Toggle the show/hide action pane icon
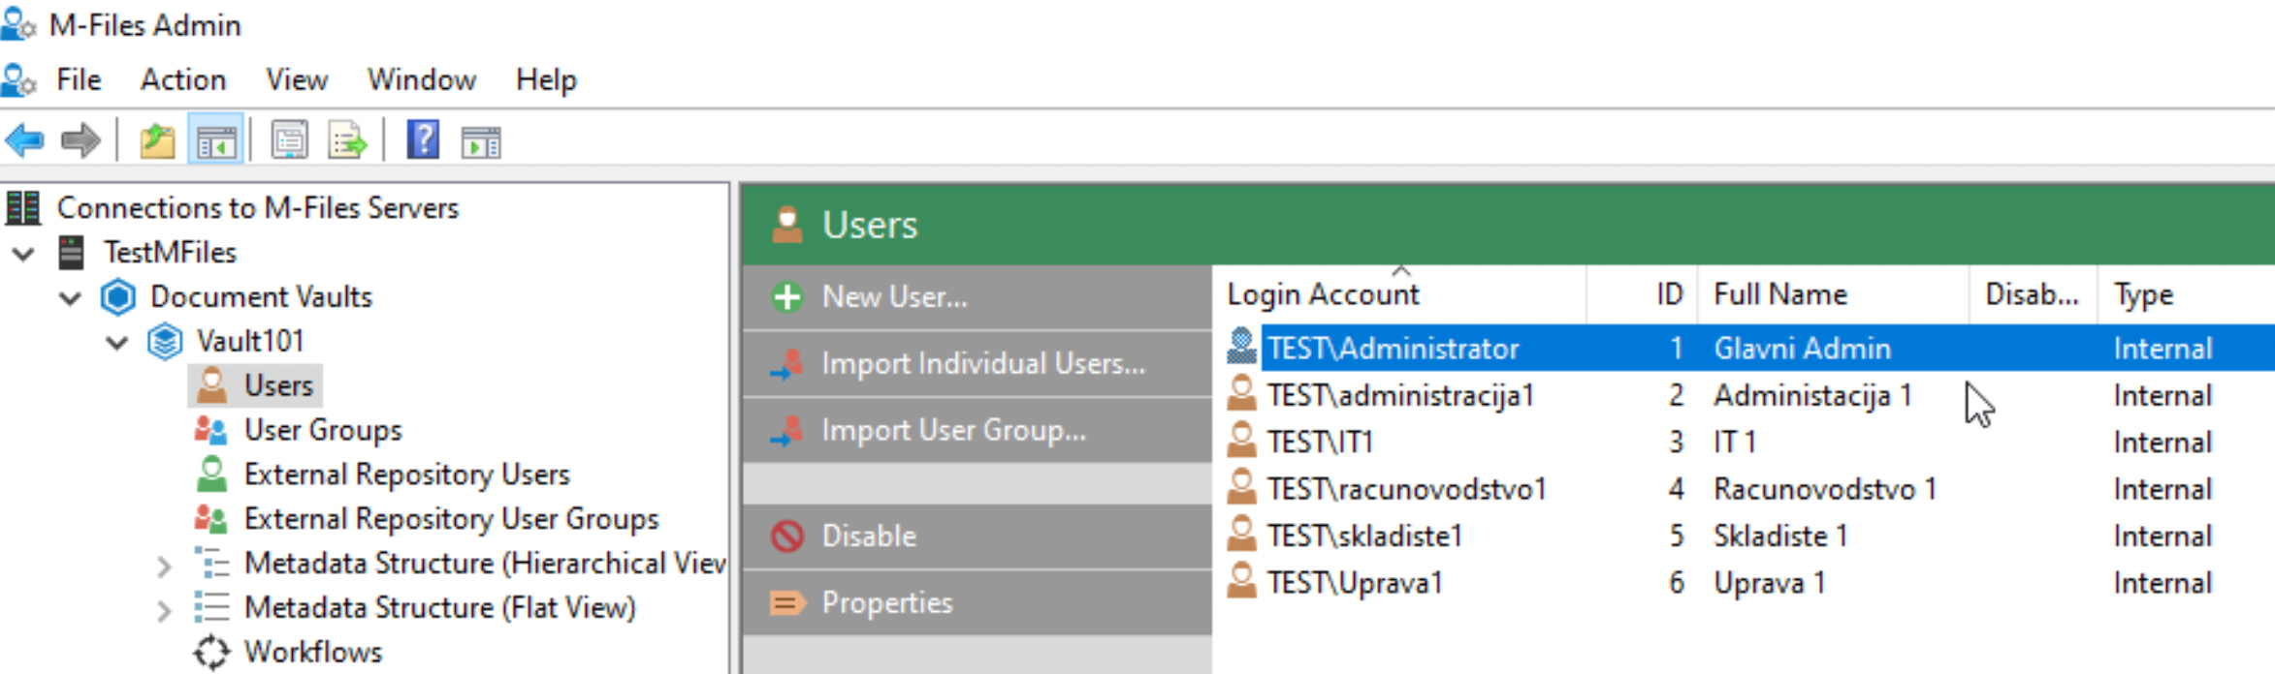Image resolution: width=2275 pixels, height=674 pixels. (481, 141)
